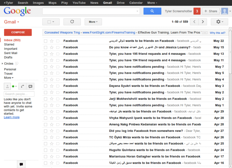
Task: Click the Google search input field
Action: pyautogui.click(x=91, y=11)
